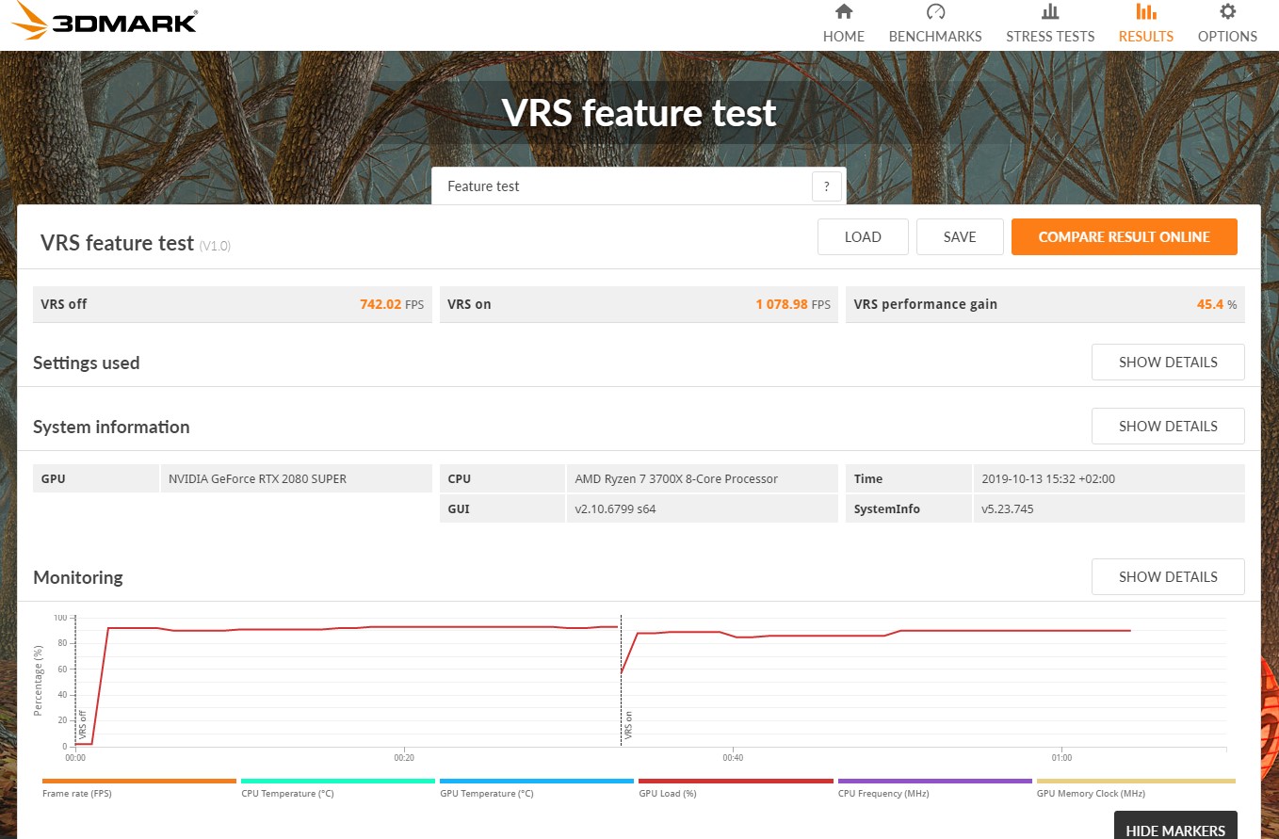
Task: Switch to the Benchmarks tab label
Action: tap(934, 37)
